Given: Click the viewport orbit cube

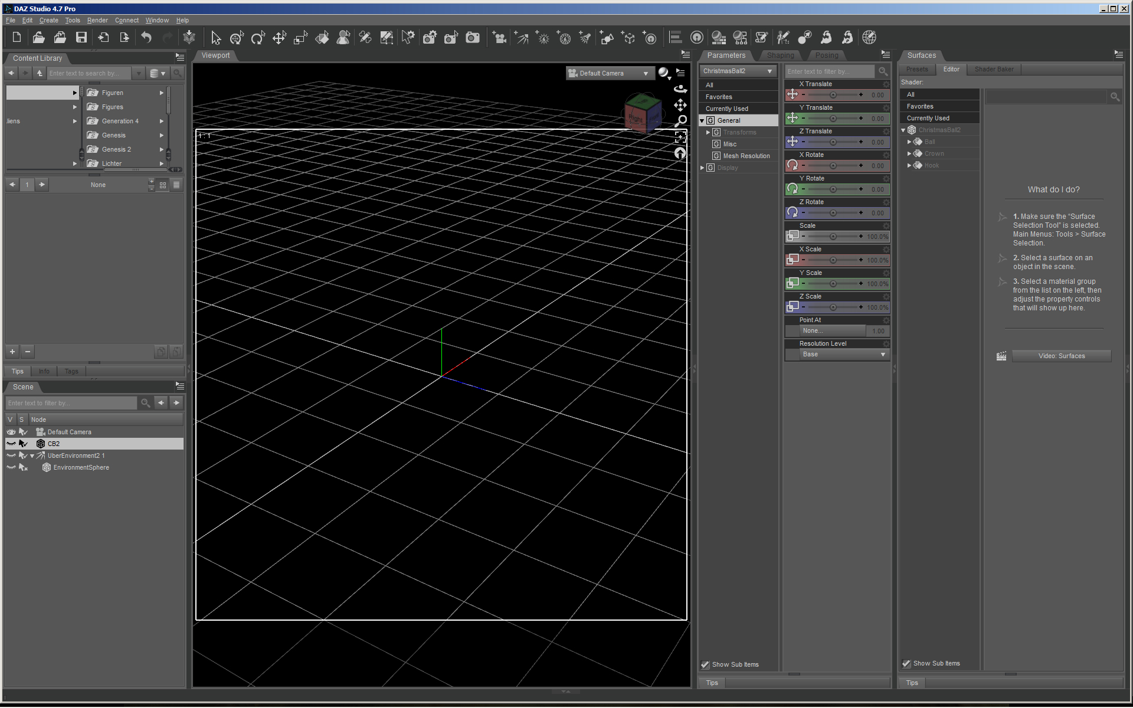Looking at the screenshot, I should tap(643, 113).
